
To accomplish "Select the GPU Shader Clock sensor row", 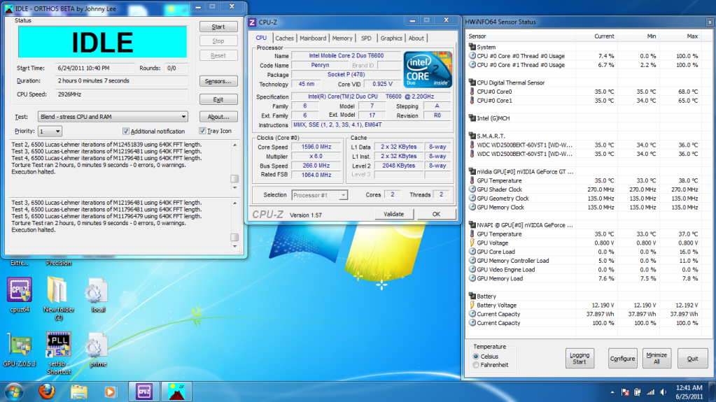I will click(x=587, y=189).
